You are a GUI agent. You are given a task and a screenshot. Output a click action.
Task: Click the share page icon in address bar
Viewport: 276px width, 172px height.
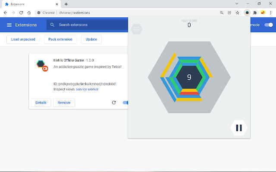[x=229, y=12]
